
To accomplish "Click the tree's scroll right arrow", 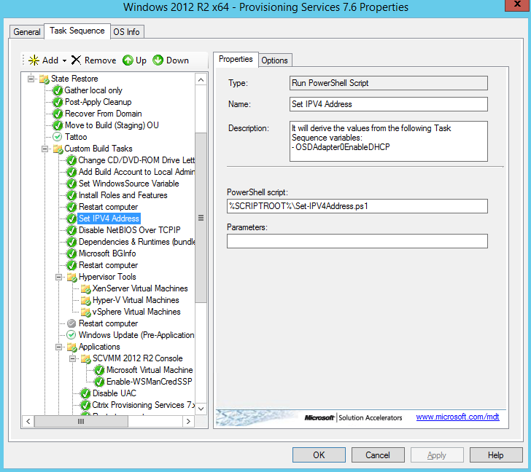I will tap(188, 421).
